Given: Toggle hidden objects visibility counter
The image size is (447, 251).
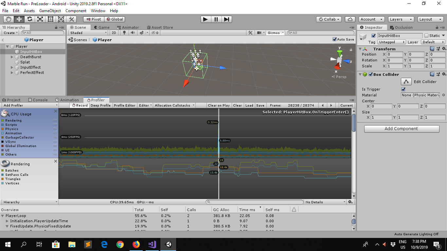Looking at the screenshot, I should [x=155, y=33].
